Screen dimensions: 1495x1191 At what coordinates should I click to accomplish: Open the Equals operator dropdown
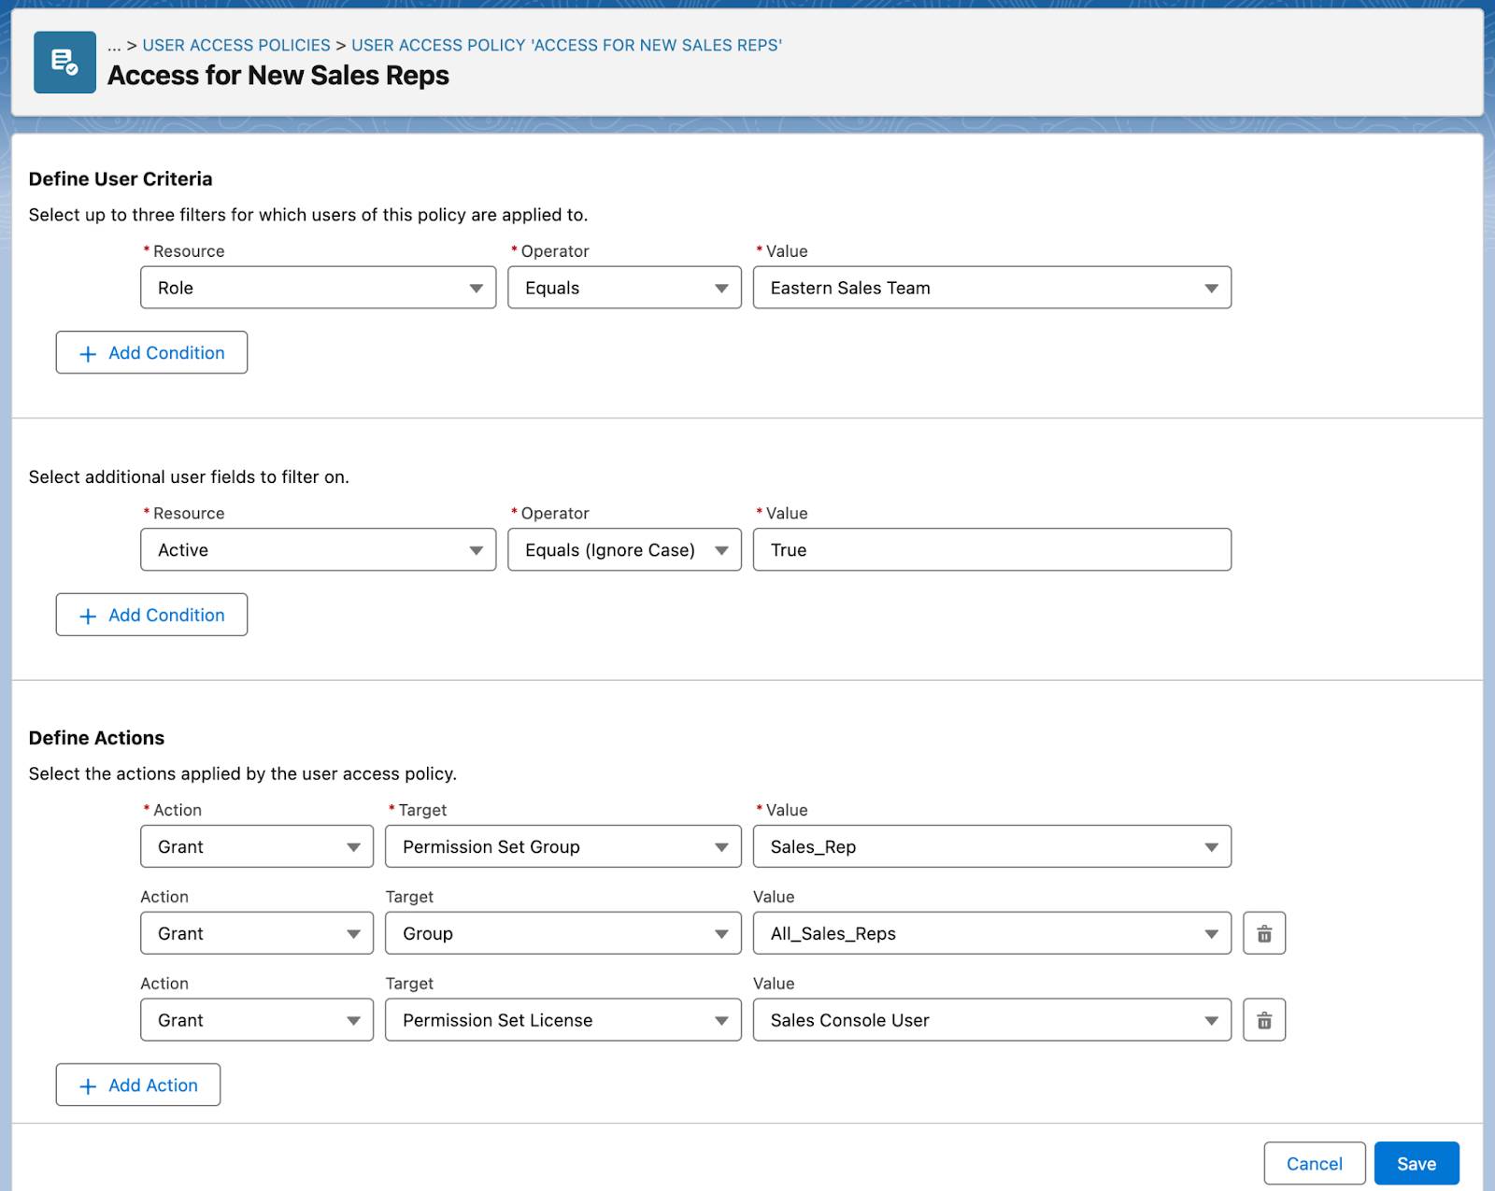pos(624,288)
